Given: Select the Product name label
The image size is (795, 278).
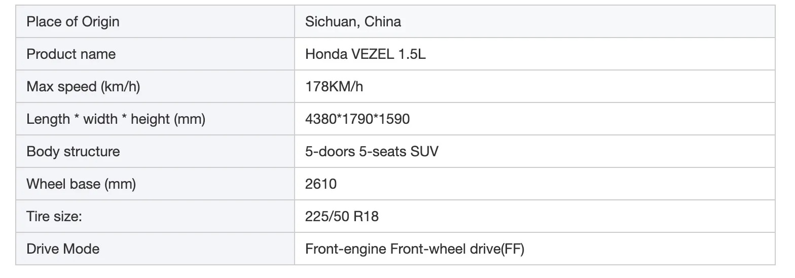Looking at the screenshot, I should [71, 54].
